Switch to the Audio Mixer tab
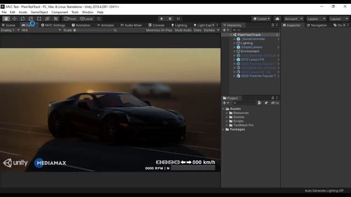This screenshot has height=197, width=351. pos(131,25)
